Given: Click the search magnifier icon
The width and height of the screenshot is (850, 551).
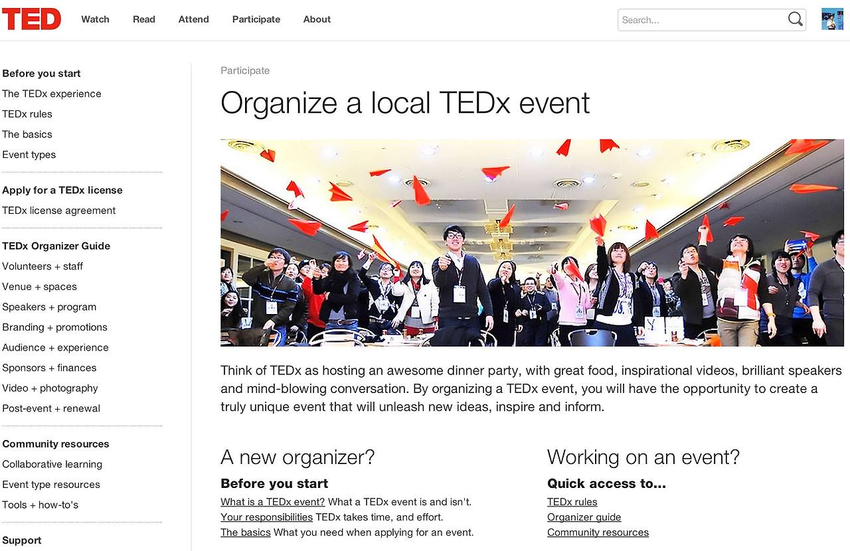Looking at the screenshot, I should point(795,19).
